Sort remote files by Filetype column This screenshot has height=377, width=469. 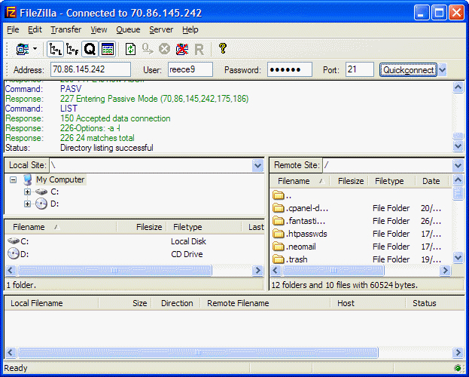(391, 181)
